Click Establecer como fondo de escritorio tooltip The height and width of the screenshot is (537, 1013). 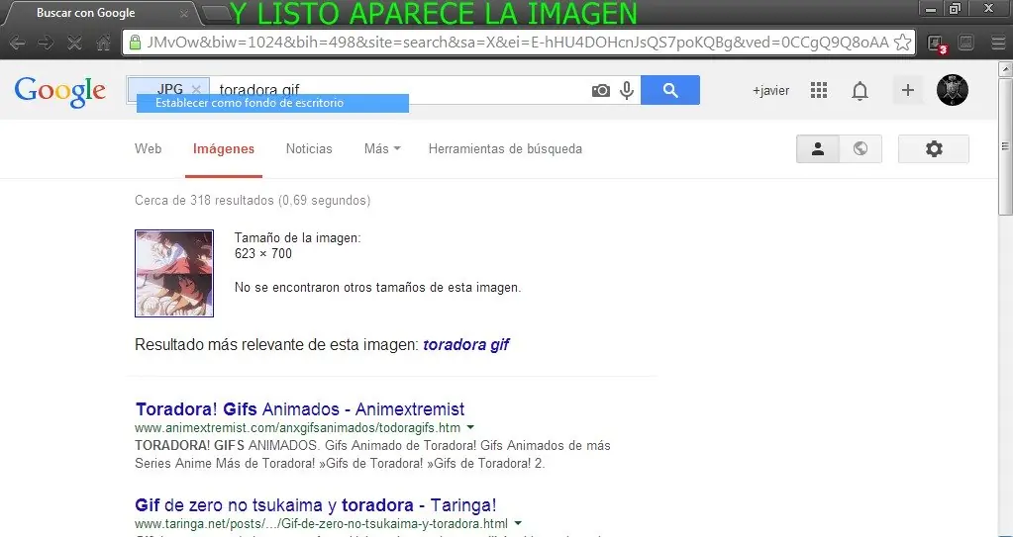click(272, 103)
